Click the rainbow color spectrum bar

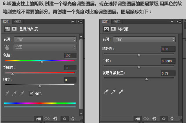[x=40, y=103]
